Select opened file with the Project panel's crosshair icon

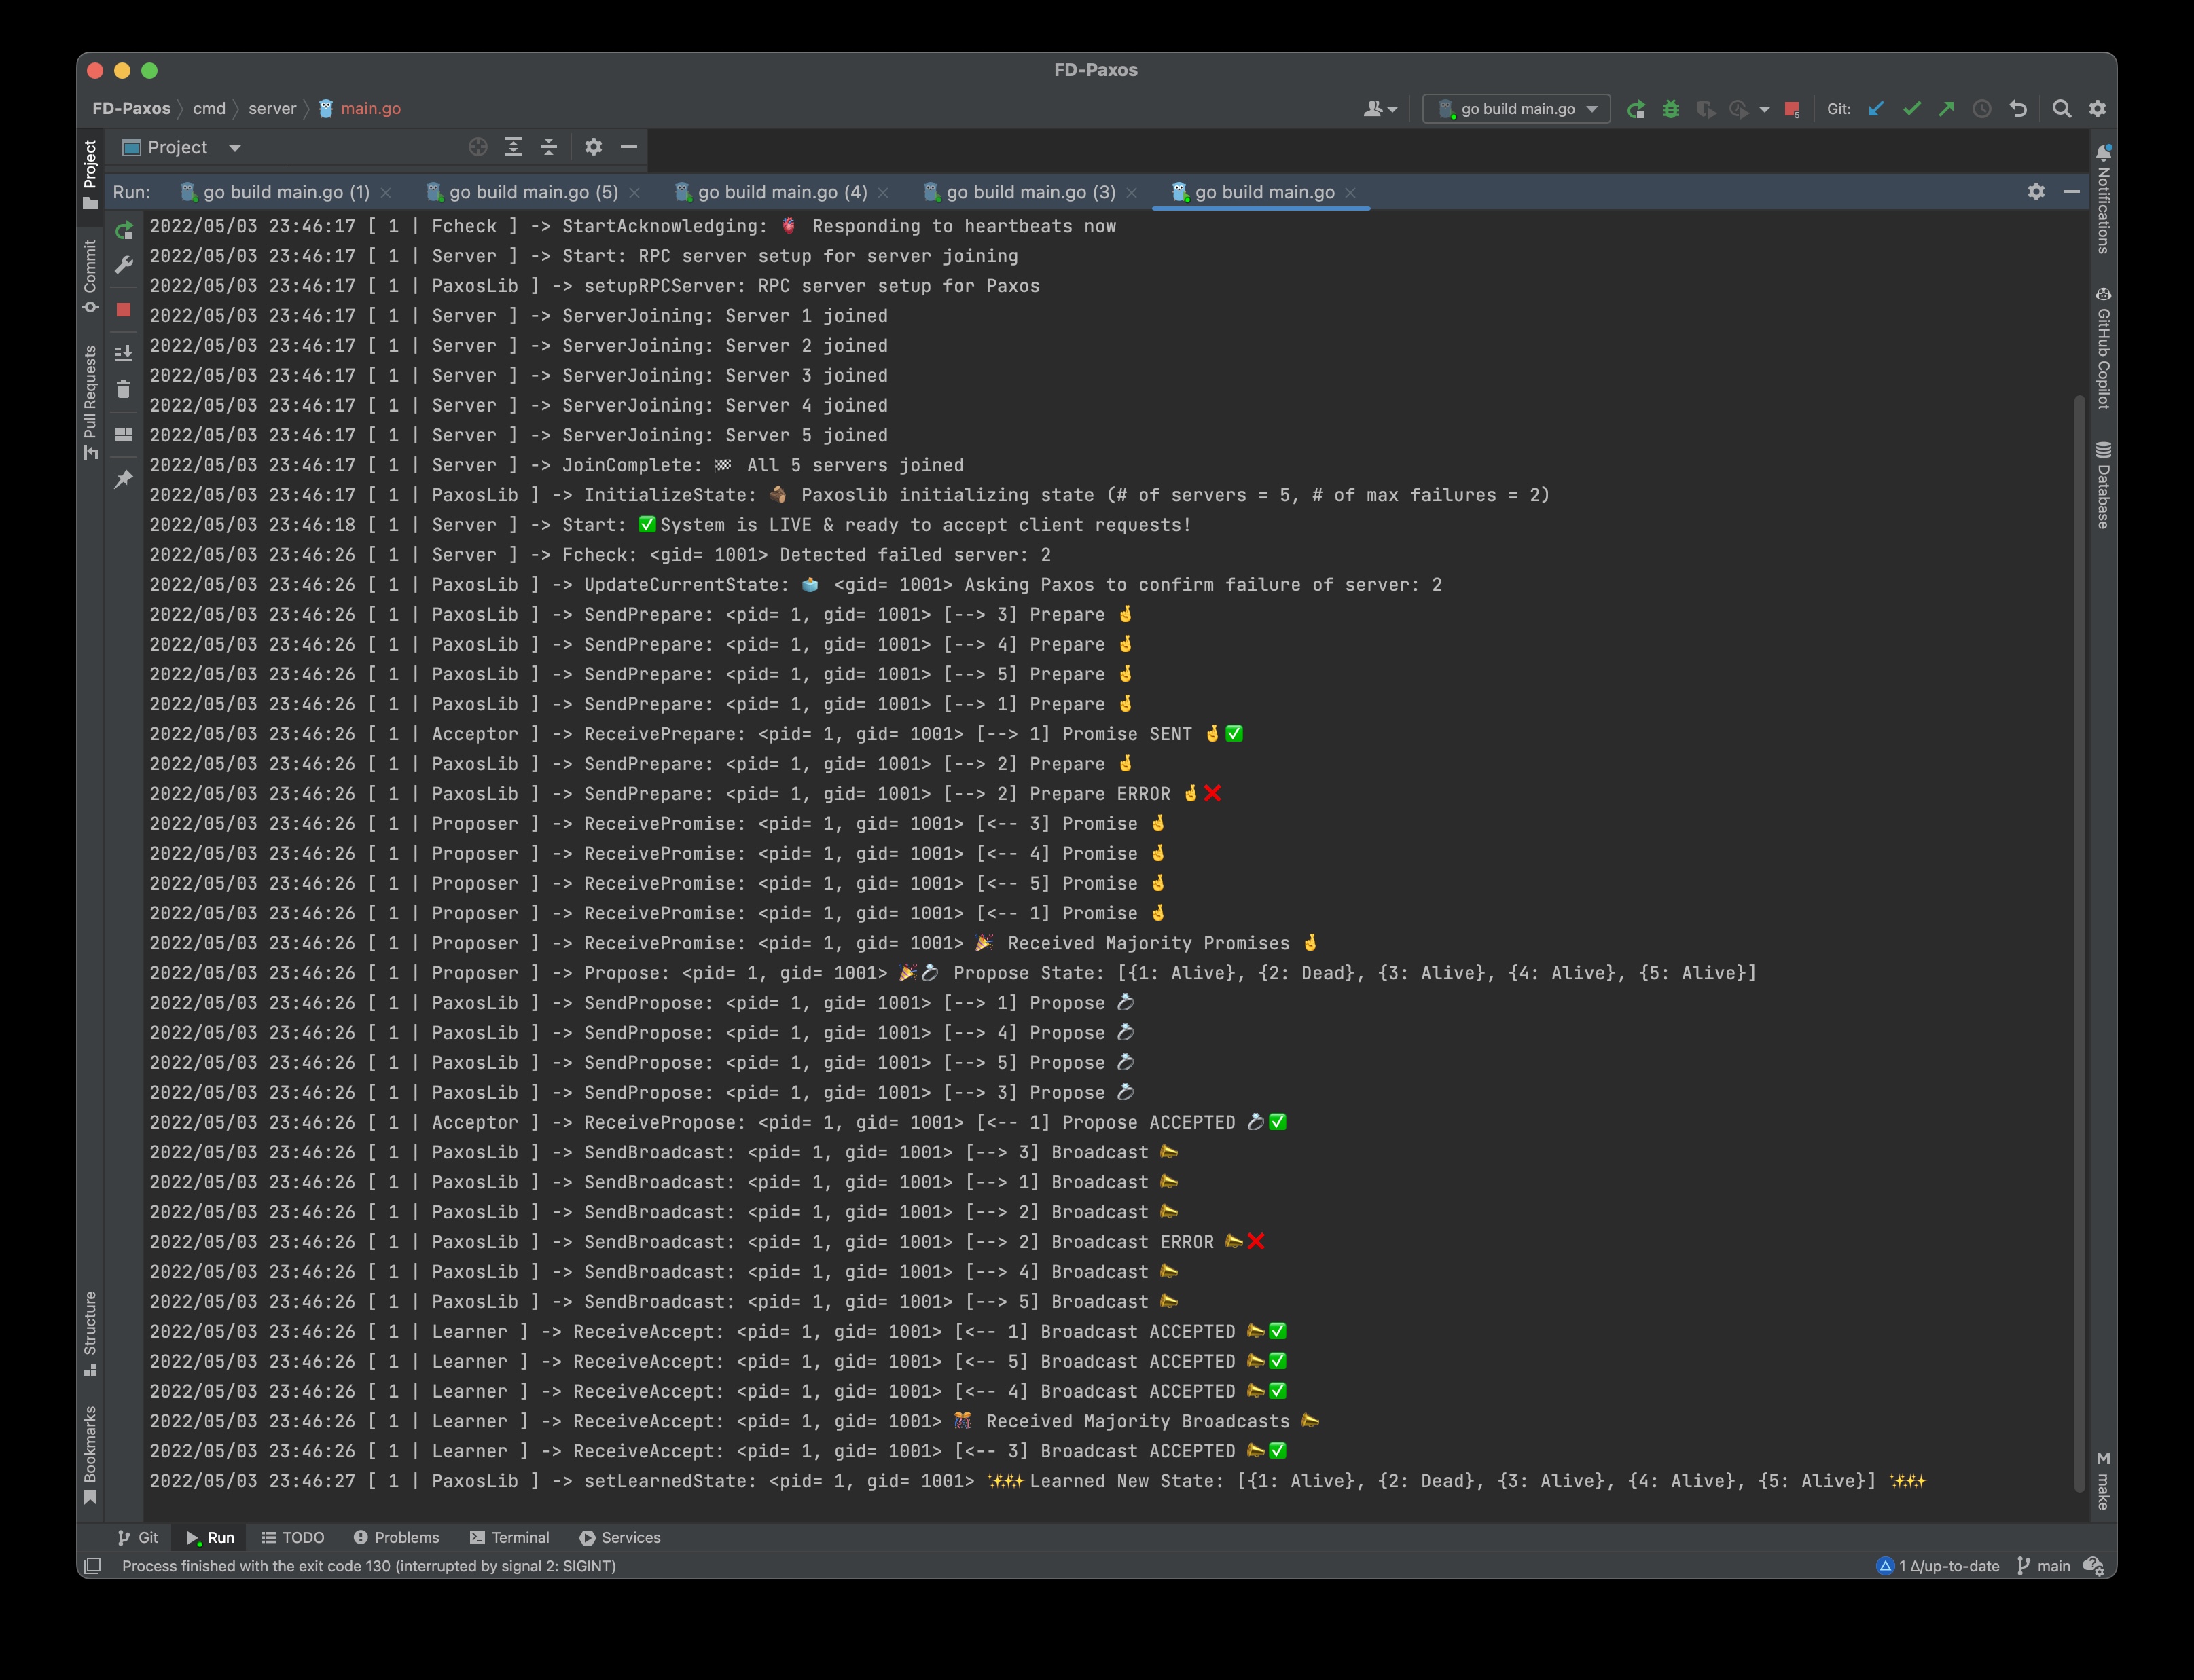pyautogui.click(x=478, y=147)
